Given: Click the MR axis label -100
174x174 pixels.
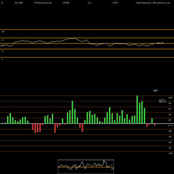Looking at the screenshot, I should pos(171,153).
